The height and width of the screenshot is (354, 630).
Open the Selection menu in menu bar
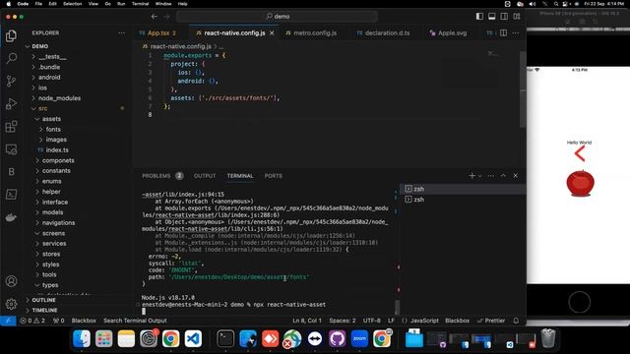point(72,4)
